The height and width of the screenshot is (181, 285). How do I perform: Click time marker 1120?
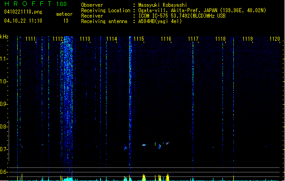[275, 39]
